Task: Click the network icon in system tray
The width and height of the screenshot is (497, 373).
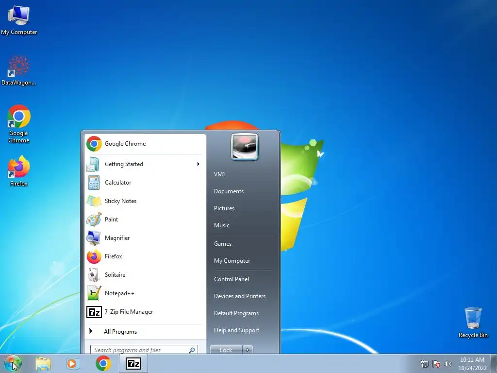Action: (x=424, y=364)
